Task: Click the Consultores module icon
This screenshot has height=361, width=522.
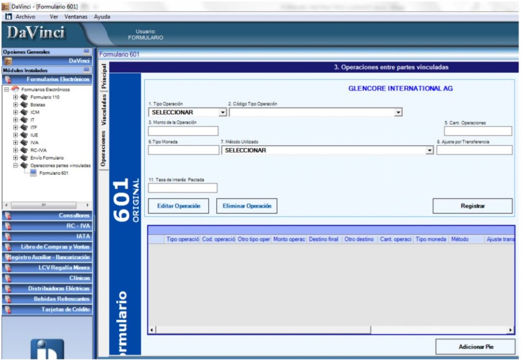Action: click(7, 215)
